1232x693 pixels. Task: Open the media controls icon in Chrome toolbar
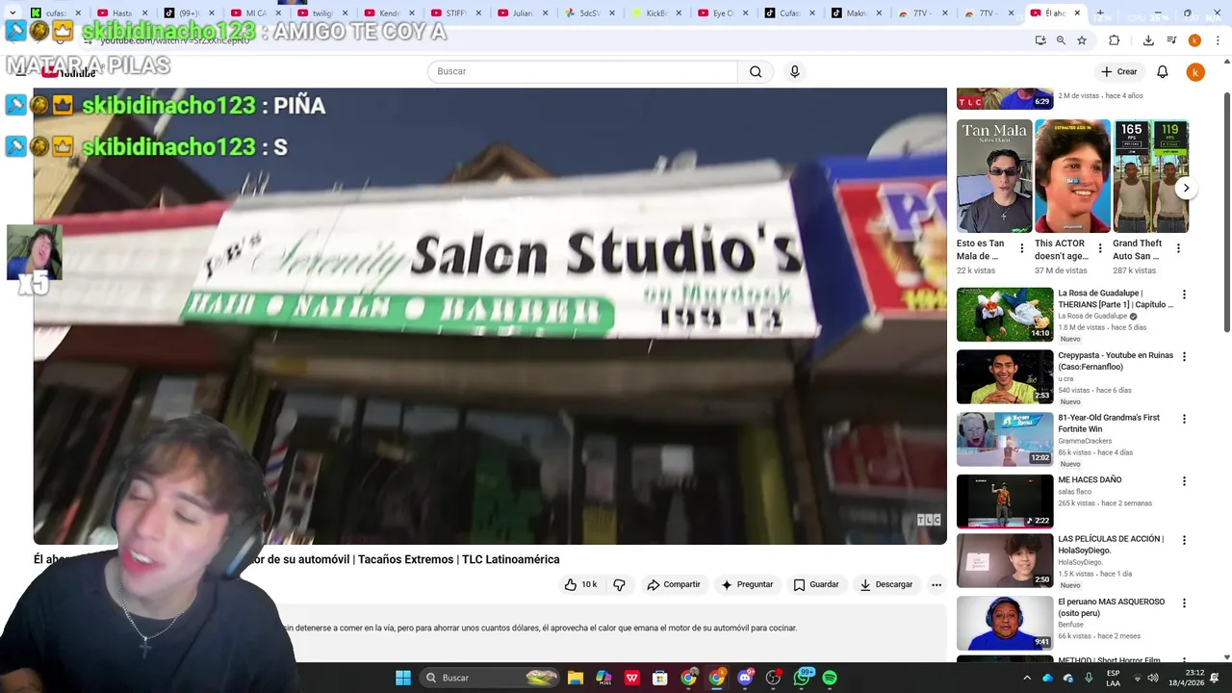pyautogui.click(x=1171, y=40)
